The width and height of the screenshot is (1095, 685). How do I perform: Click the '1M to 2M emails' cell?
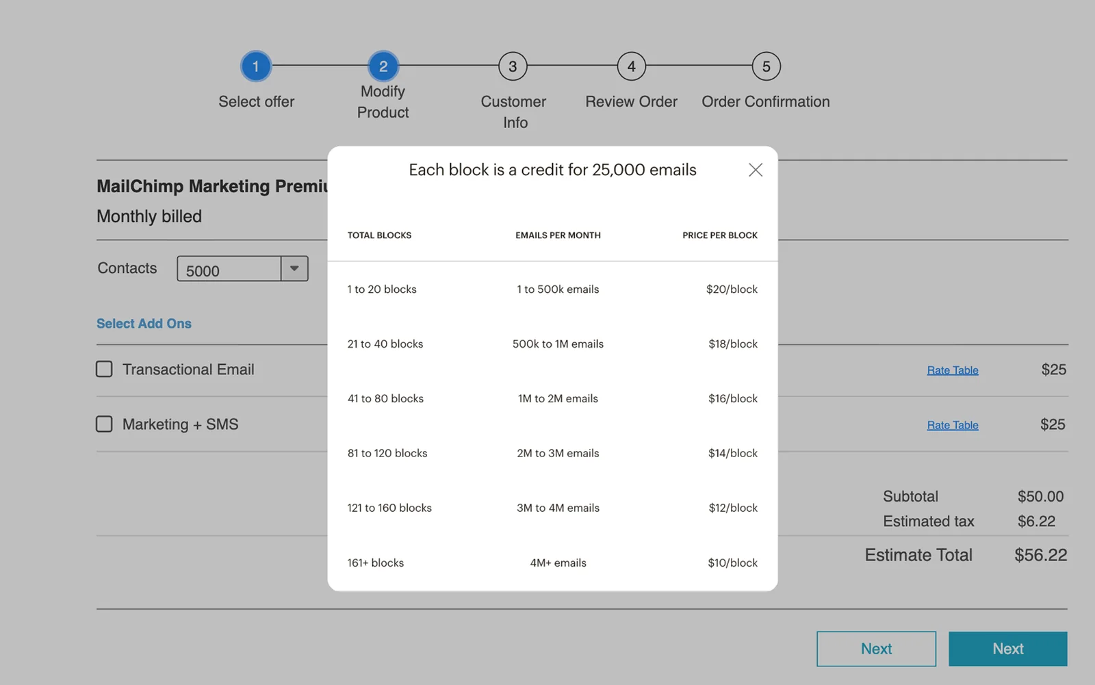[558, 399]
